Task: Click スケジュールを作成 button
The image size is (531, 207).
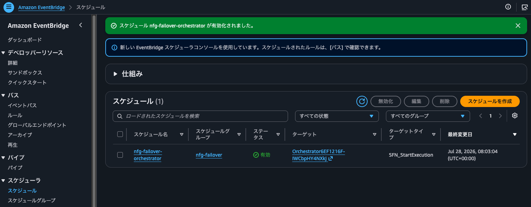Action: (490, 101)
